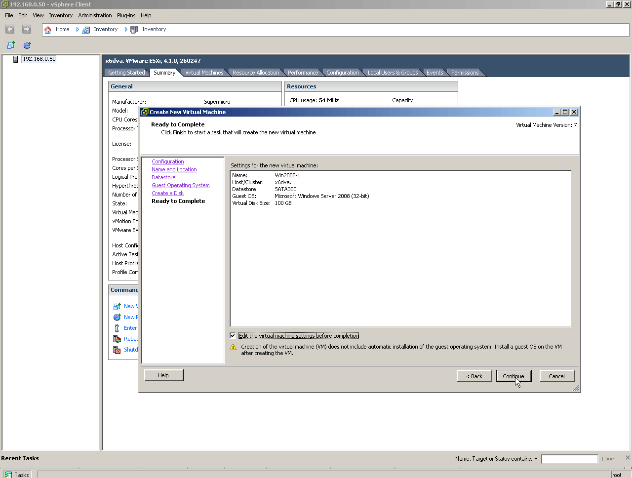632x478 pixels.
Task: Cancel the new virtual machine wizard
Action: coord(557,376)
